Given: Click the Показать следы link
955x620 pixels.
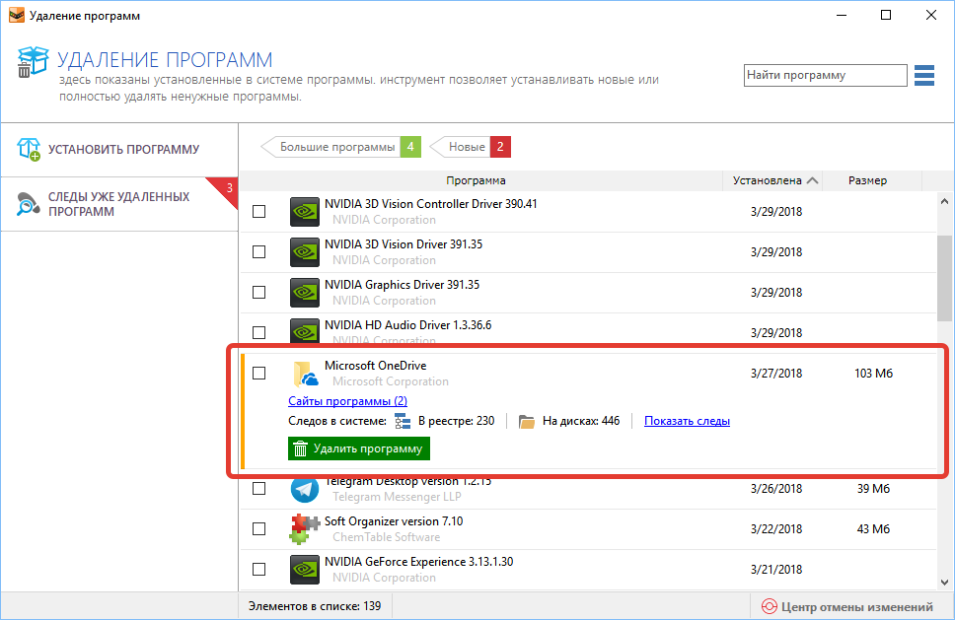Looking at the screenshot, I should click(687, 421).
